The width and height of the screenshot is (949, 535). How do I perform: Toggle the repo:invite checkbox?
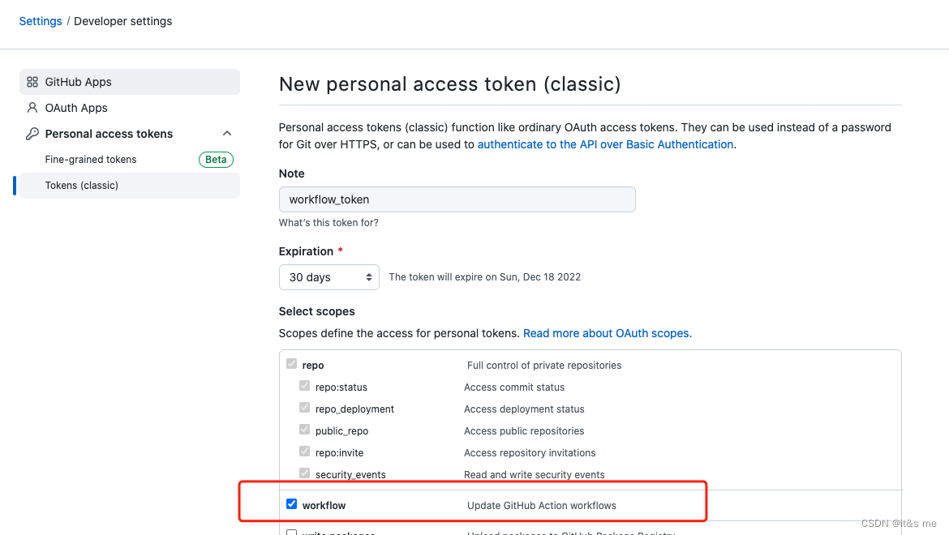[304, 451]
